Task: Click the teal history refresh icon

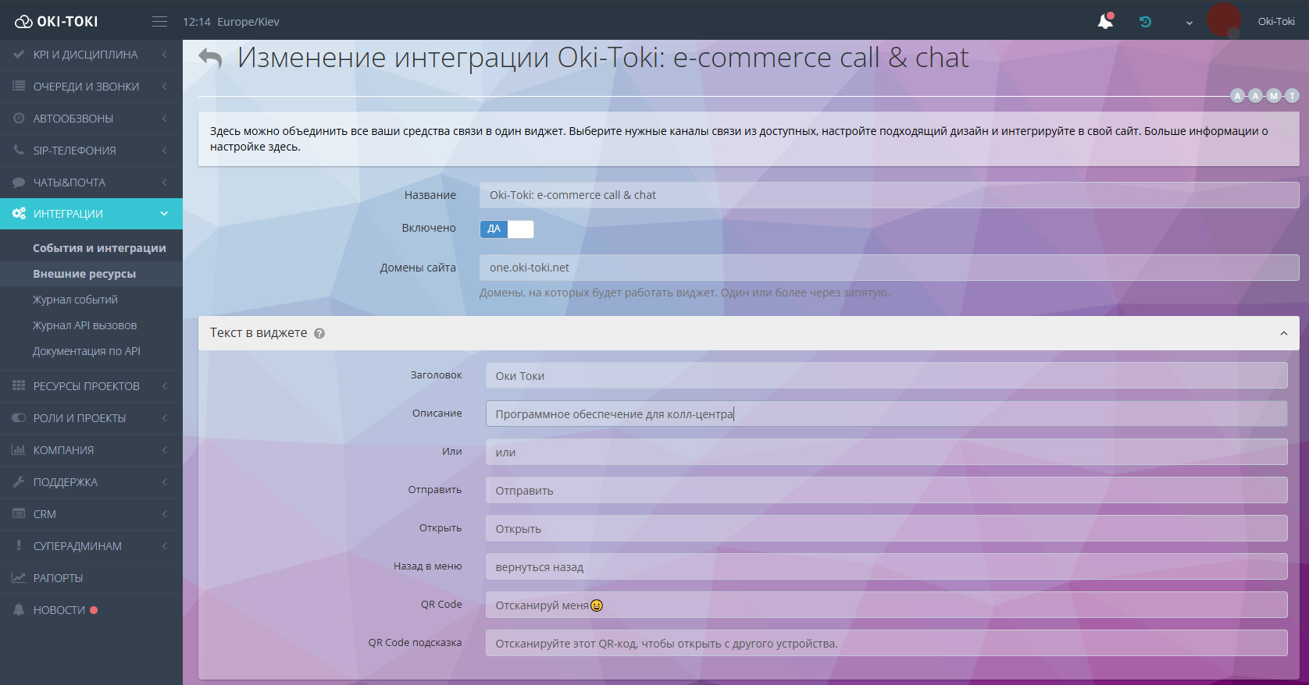Action: pyautogui.click(x=1145, y=22)
